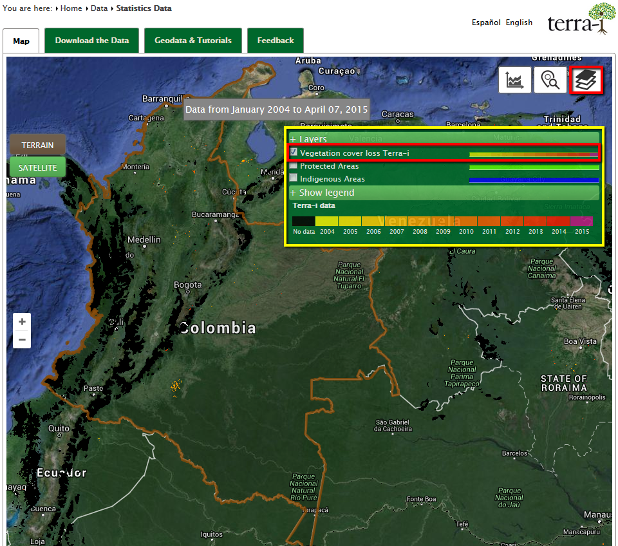Click the terra-i logo
Viewport: 618px width, 546px height.
click(x=581, y=19)
